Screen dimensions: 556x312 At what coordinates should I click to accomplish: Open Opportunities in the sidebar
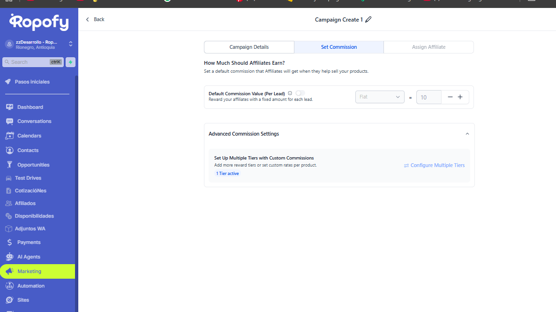click(x=33, y=165)
